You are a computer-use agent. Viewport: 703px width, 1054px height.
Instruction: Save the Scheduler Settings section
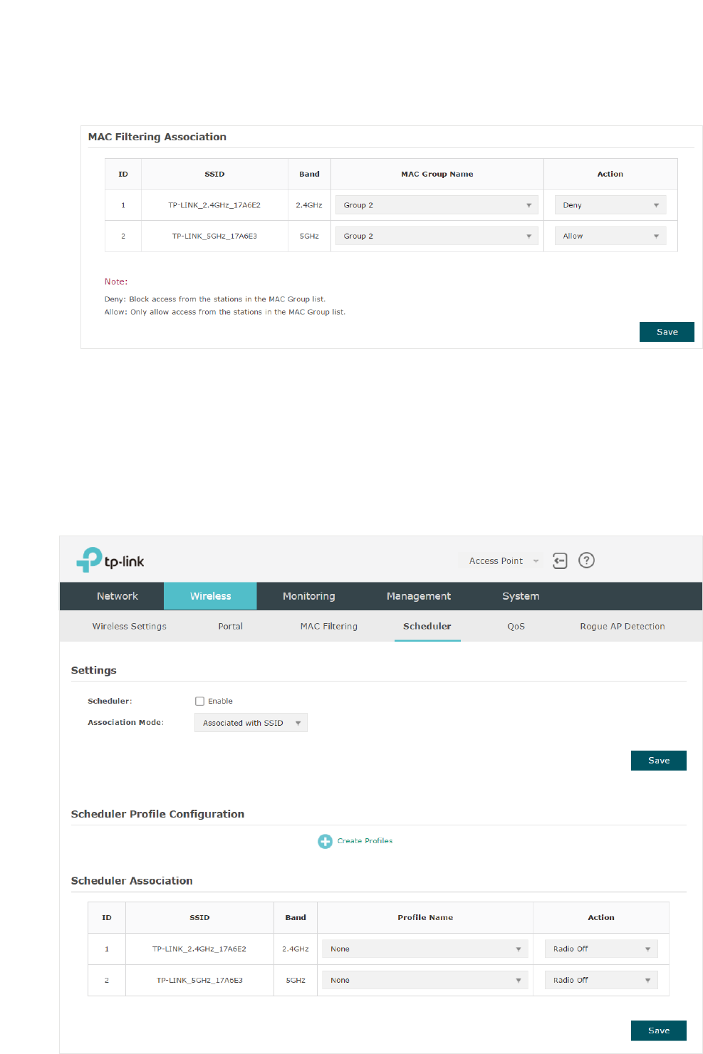(x=659, y=761)
